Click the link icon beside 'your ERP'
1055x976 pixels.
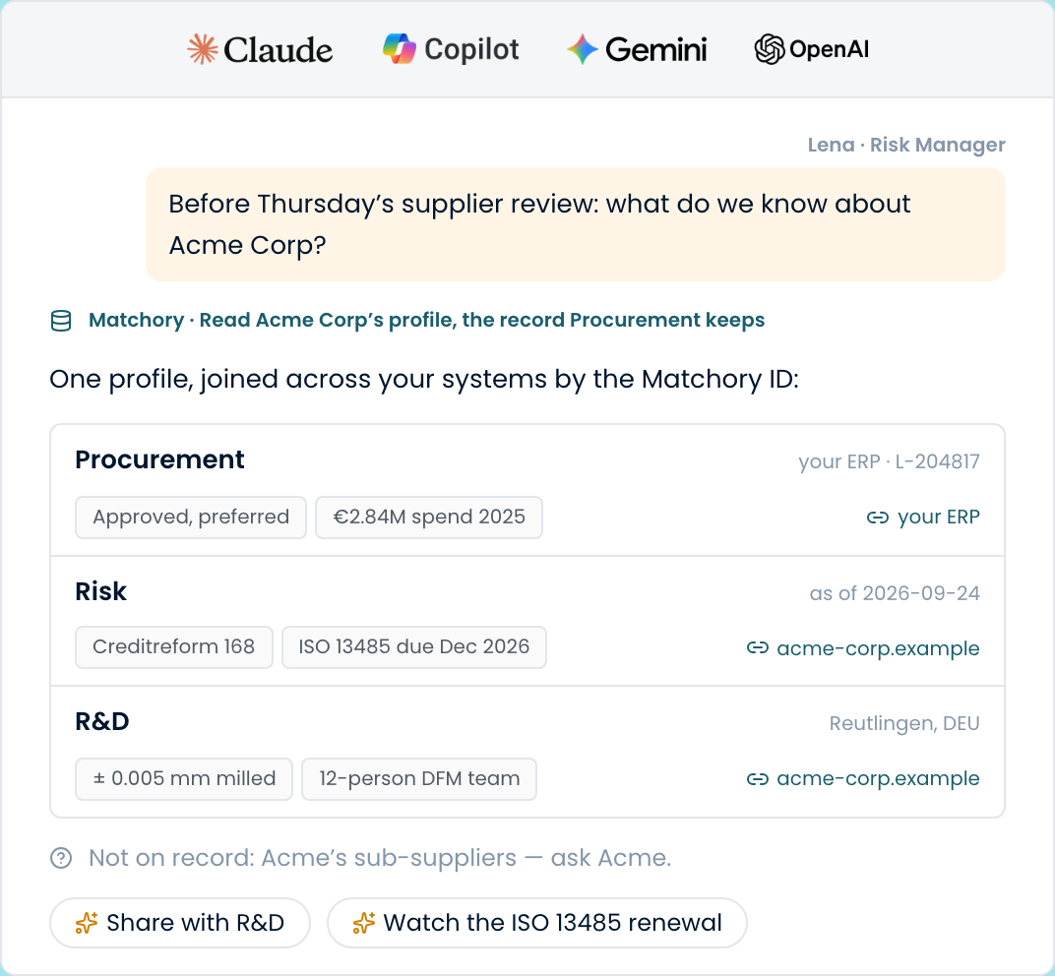(x=878, y=518)
